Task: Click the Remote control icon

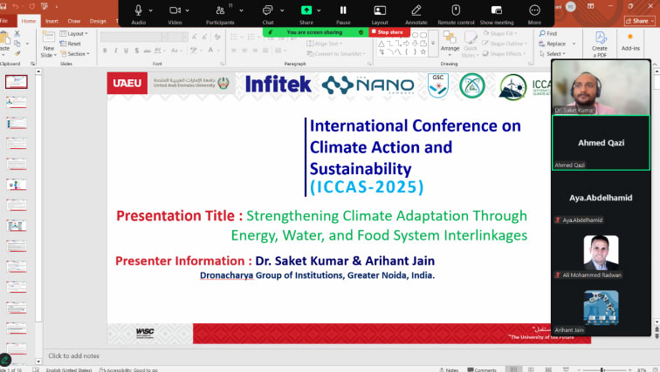Action: pyautogui.click(x=457, y=10)
